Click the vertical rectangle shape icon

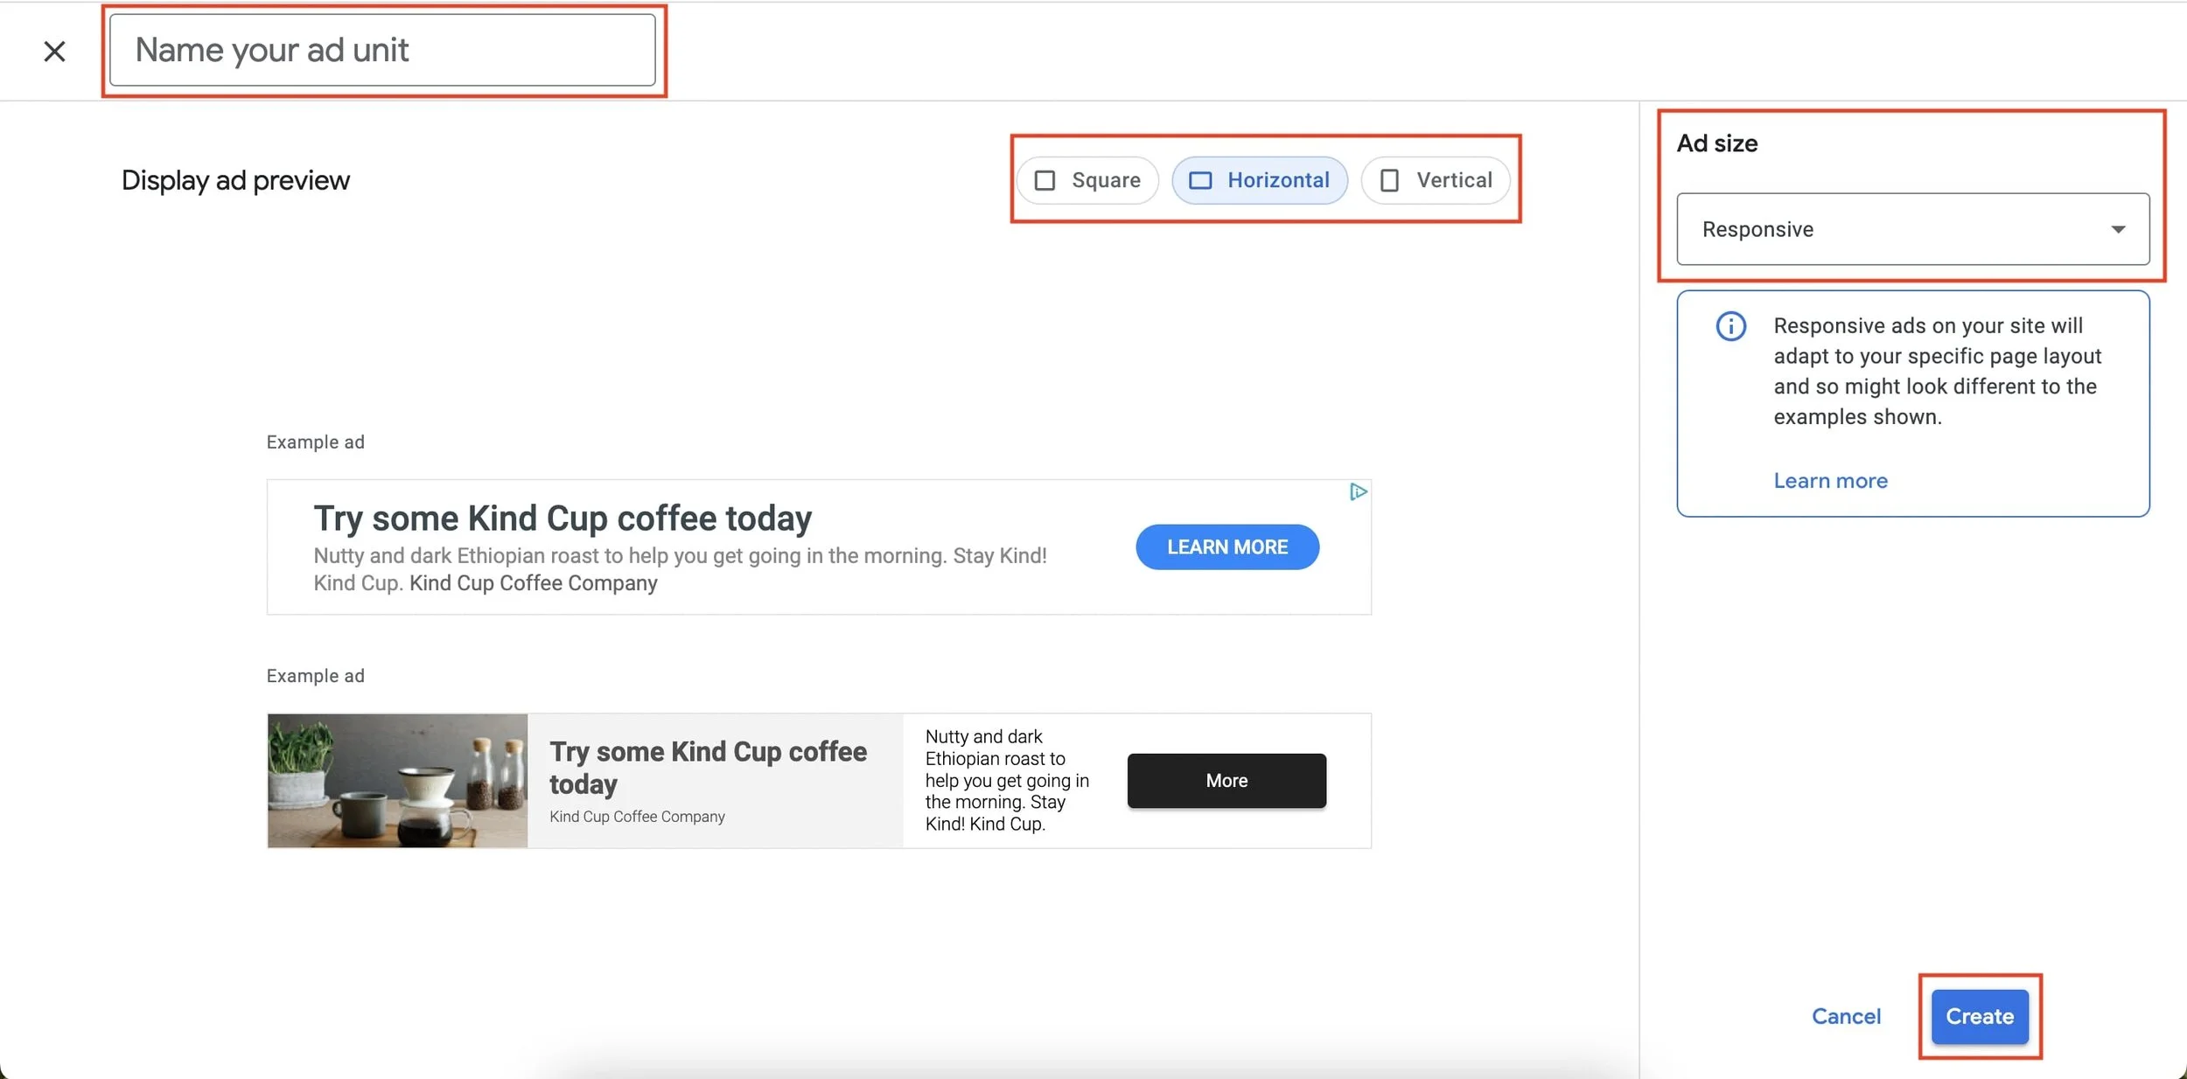[x=1389, y=180]
